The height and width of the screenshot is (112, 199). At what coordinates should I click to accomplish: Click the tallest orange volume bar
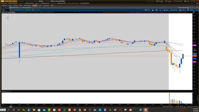[x=169, y=98]
